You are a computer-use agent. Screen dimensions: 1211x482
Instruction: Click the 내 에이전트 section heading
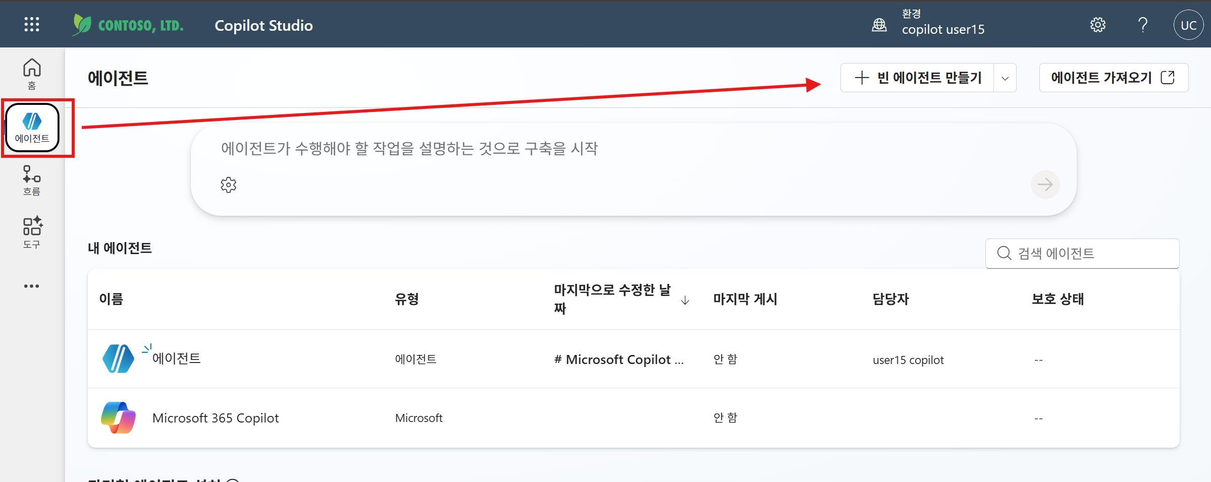120,248
